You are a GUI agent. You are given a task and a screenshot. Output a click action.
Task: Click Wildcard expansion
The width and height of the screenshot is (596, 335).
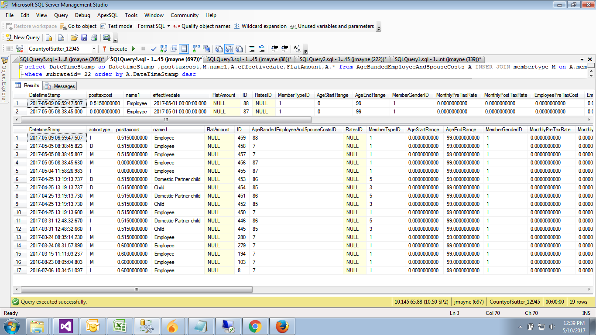coord(260,26)
